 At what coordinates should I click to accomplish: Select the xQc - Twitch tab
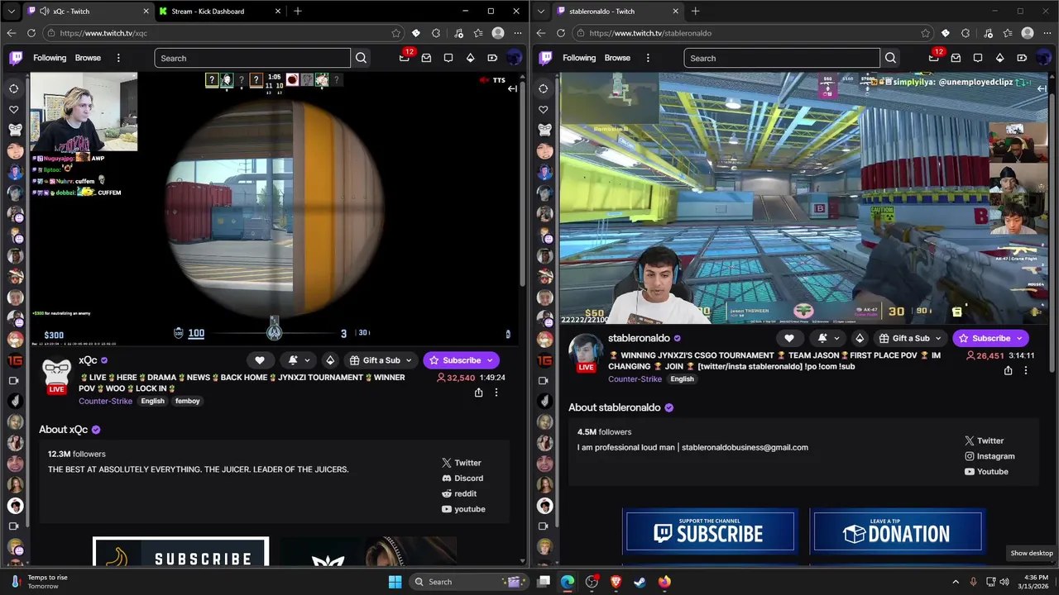pyautogui.click(x=89, y=11)
